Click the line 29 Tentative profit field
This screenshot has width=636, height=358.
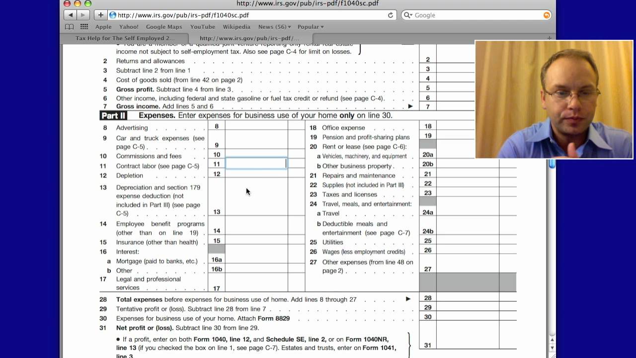[x=468, y=307]
